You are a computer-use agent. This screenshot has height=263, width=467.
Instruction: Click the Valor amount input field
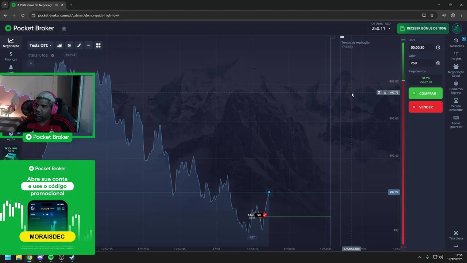(x=421, y=63)
